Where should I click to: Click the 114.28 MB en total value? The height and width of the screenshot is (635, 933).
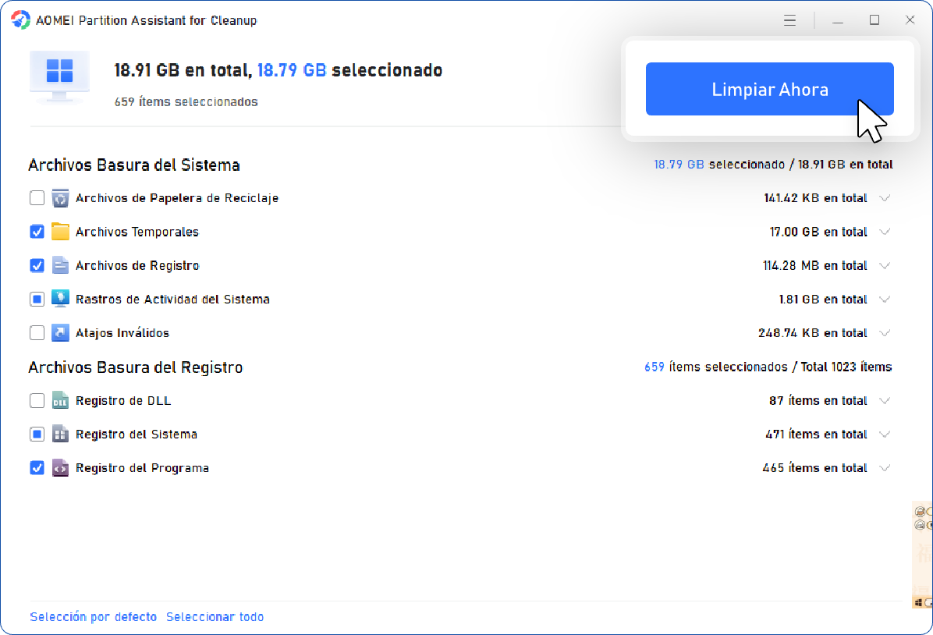pos(814,265)
